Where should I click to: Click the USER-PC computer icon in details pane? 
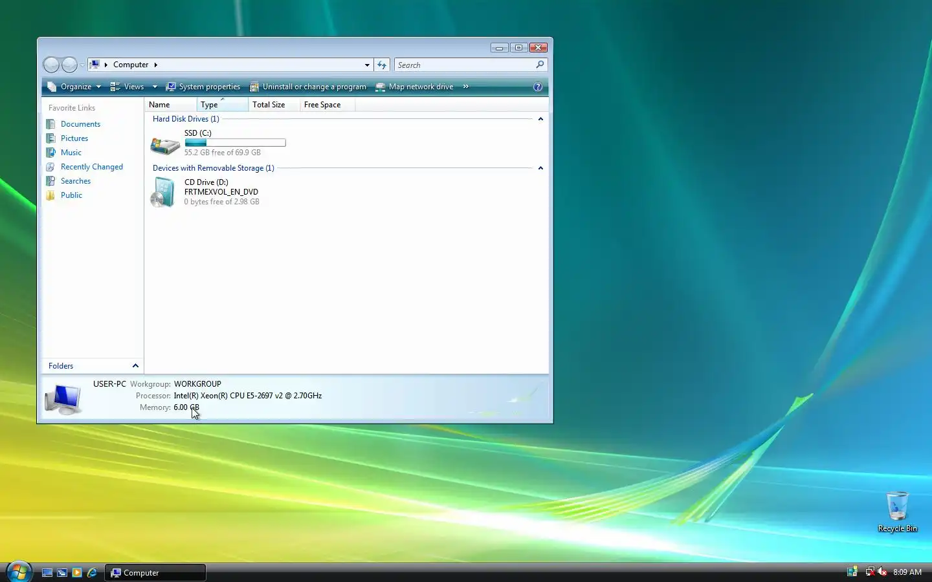tap(63, 399)
